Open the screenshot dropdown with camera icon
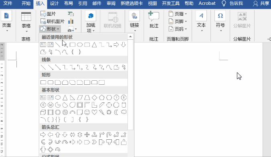Screen dimensions: 271x157 coord(72,29)
